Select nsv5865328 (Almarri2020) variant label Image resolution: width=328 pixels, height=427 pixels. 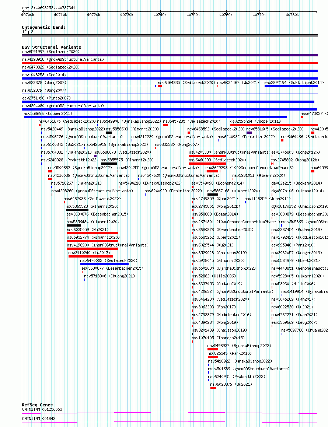point(93,206)
